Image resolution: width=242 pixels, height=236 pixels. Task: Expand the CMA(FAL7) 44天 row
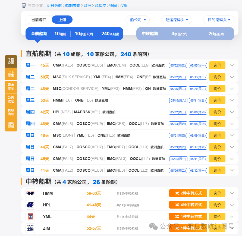[232, 147]
